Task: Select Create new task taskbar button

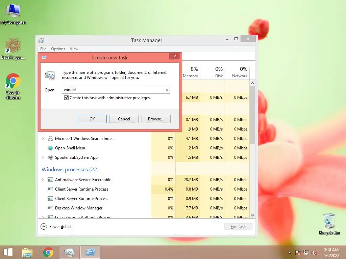Action: [x=90, y=252]
